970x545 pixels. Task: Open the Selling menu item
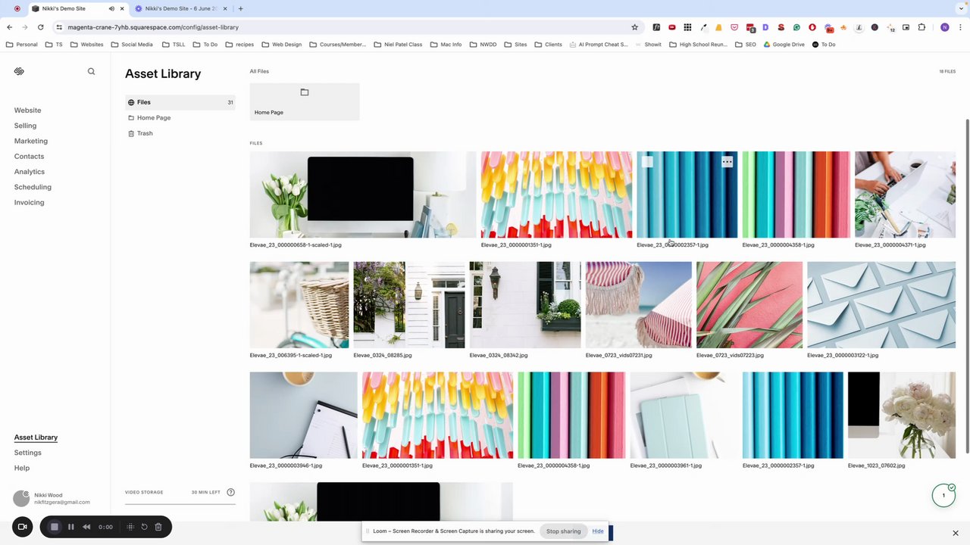click(x=25, y=126)
